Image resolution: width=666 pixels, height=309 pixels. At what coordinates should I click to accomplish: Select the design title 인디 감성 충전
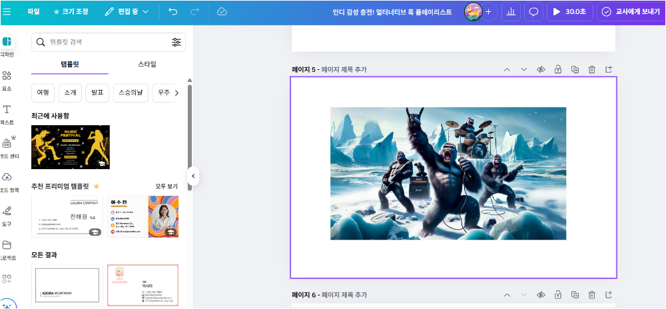coord(392,12)
